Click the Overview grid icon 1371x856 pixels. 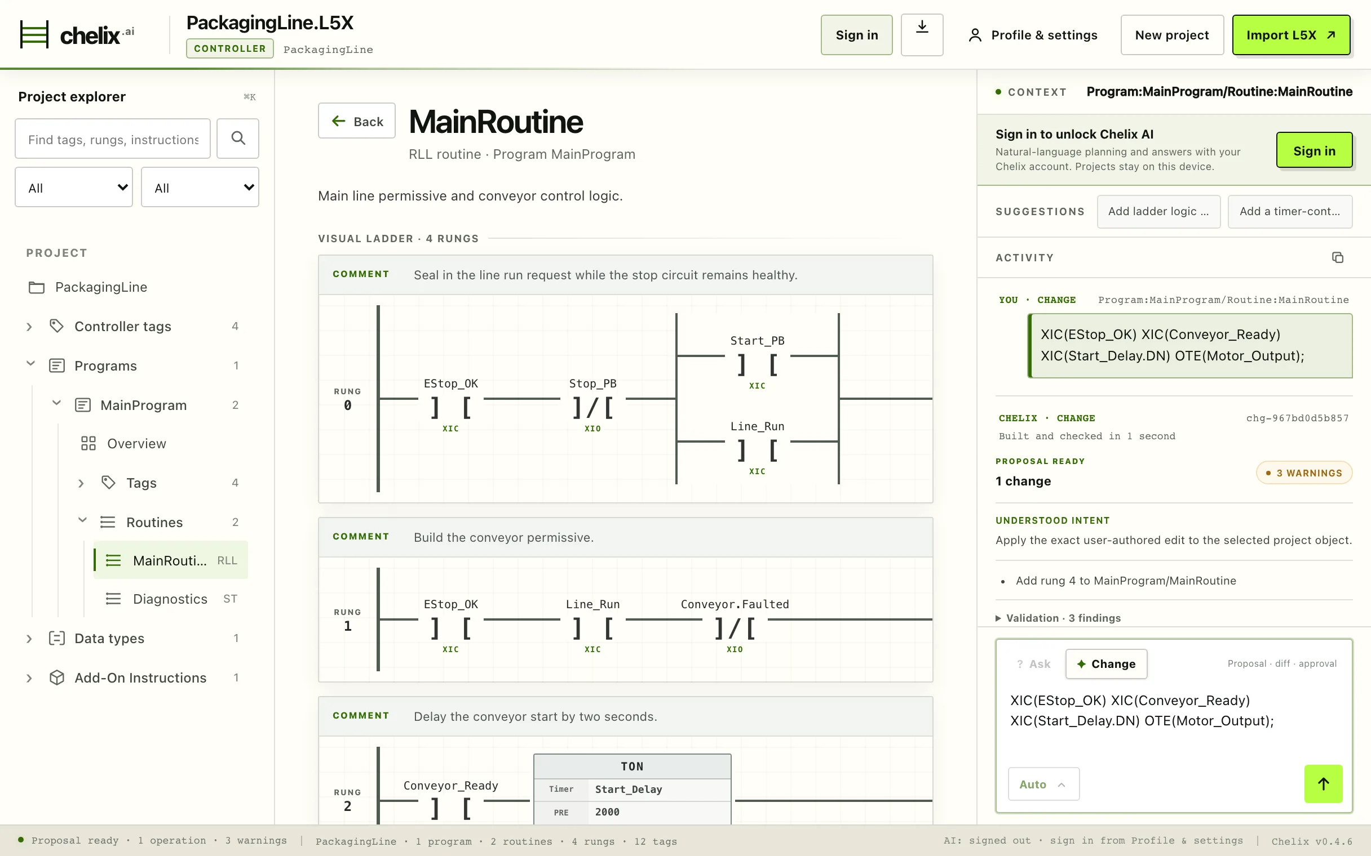[x=89, y=443]
